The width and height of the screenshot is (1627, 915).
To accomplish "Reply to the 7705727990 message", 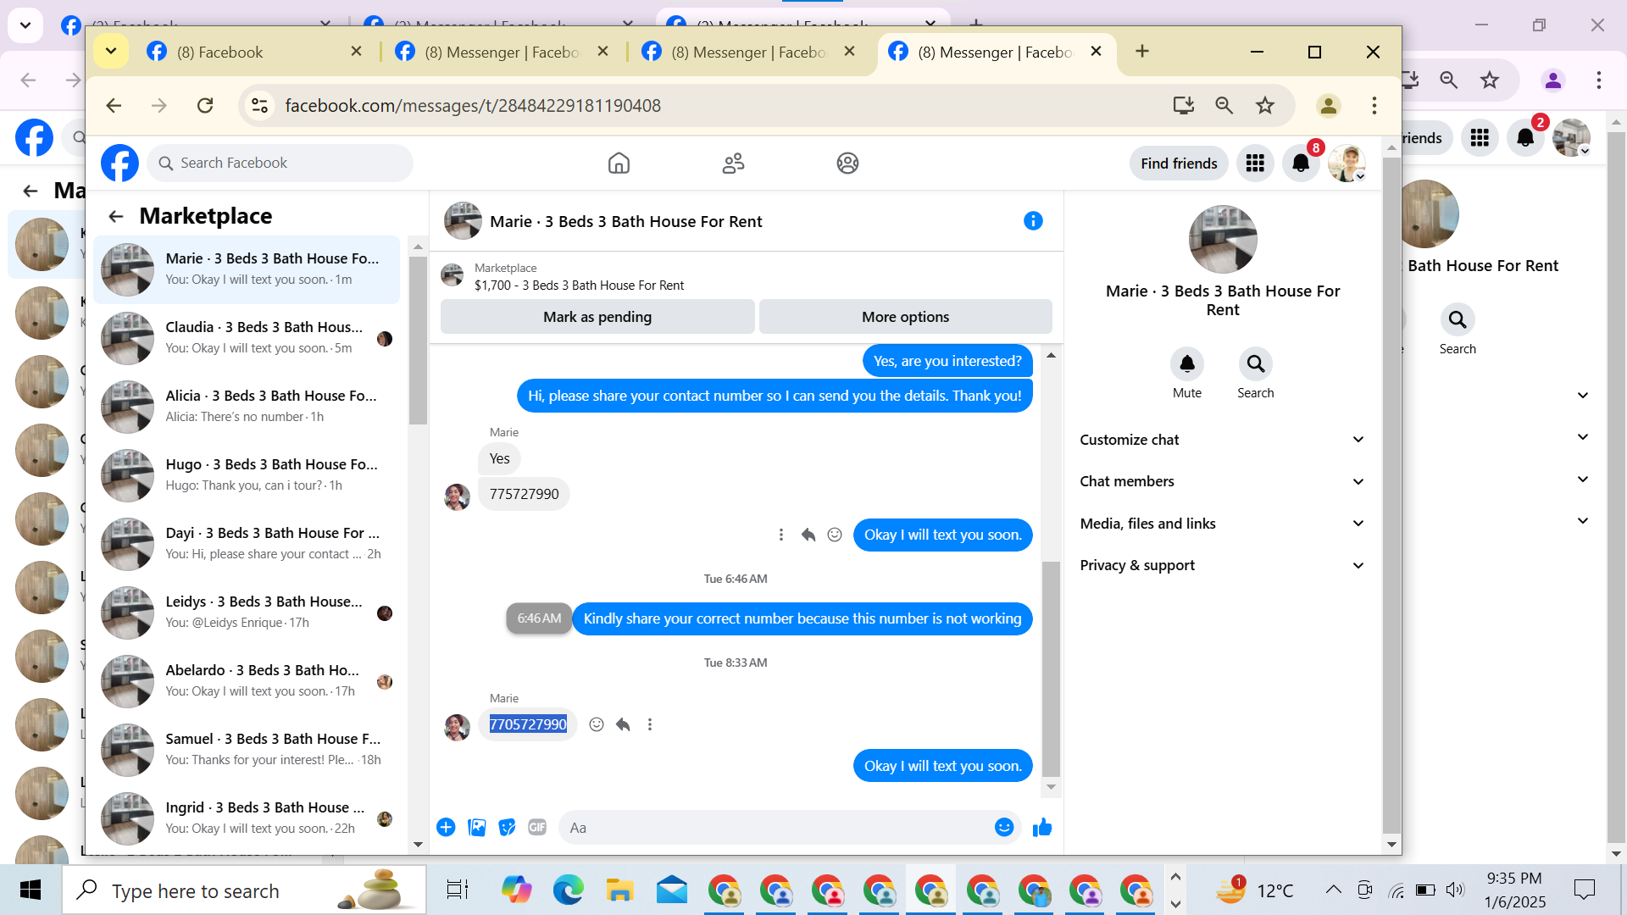I will point(623,724).
